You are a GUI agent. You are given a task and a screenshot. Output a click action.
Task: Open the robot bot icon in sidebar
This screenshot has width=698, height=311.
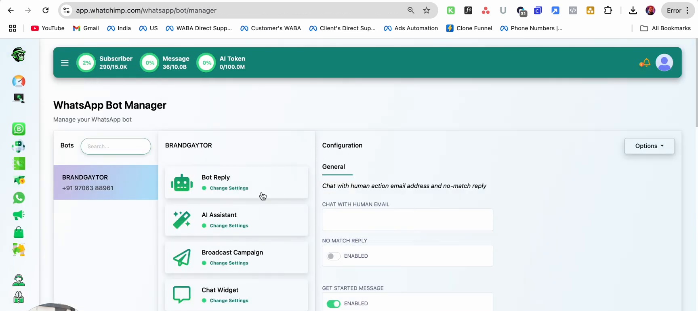(19, 146)
